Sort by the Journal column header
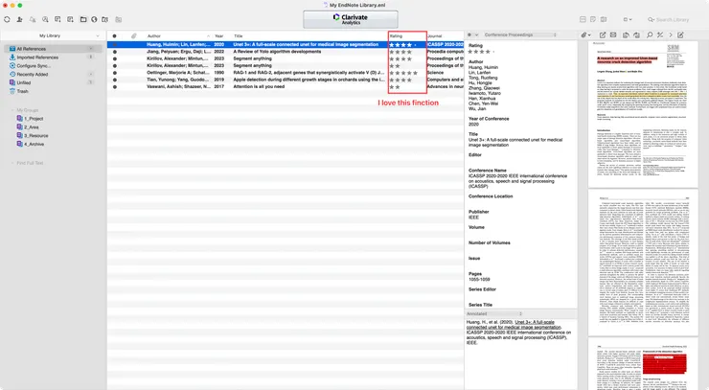 click(435, 35)
